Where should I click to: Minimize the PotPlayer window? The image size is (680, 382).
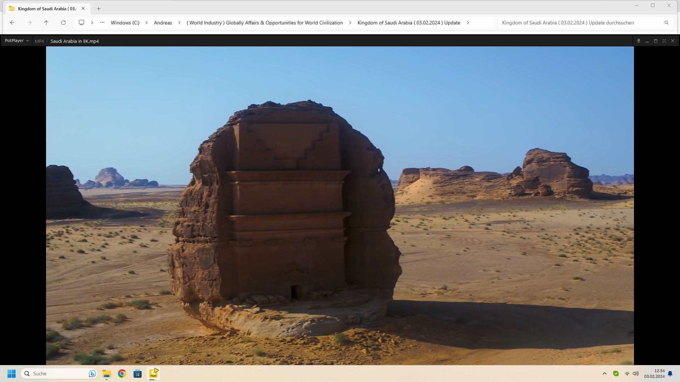pos(647,41)
